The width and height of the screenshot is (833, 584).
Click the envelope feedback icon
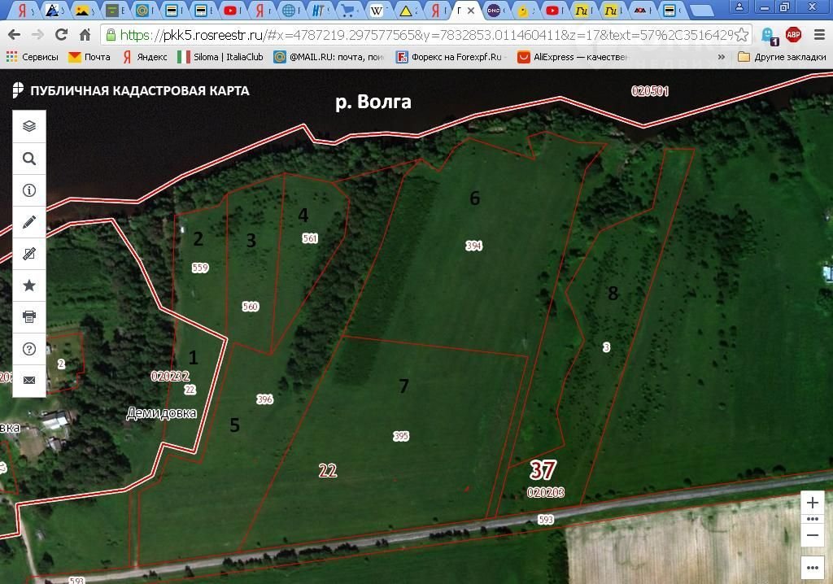pyautogui.click(x=29, y=380)
